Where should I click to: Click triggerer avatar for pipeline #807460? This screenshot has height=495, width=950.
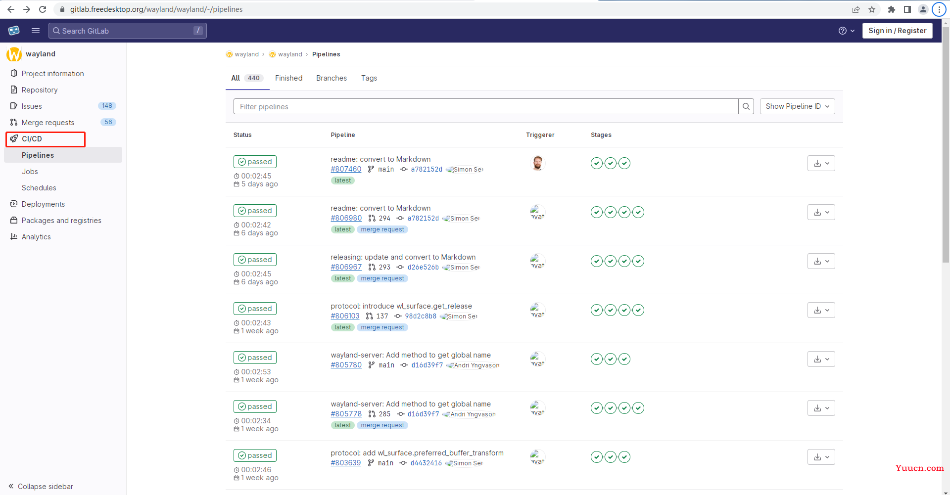[538, 163]
